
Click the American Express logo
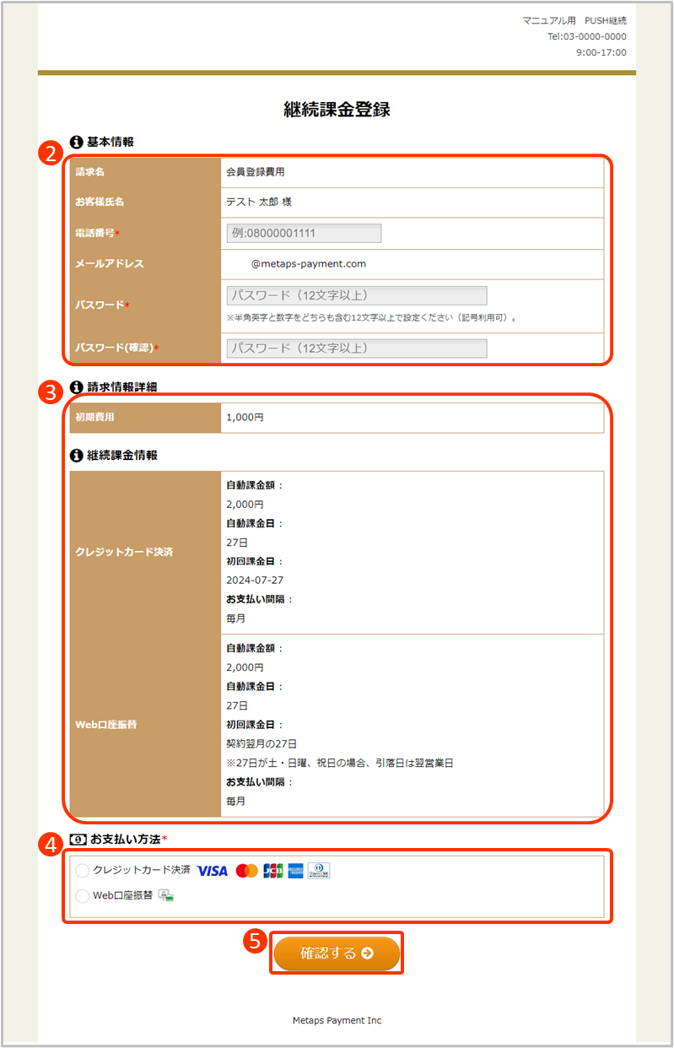(x=295, y=871)
